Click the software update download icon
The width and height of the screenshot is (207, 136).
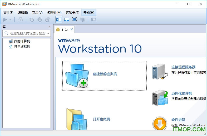coord(160,123)
